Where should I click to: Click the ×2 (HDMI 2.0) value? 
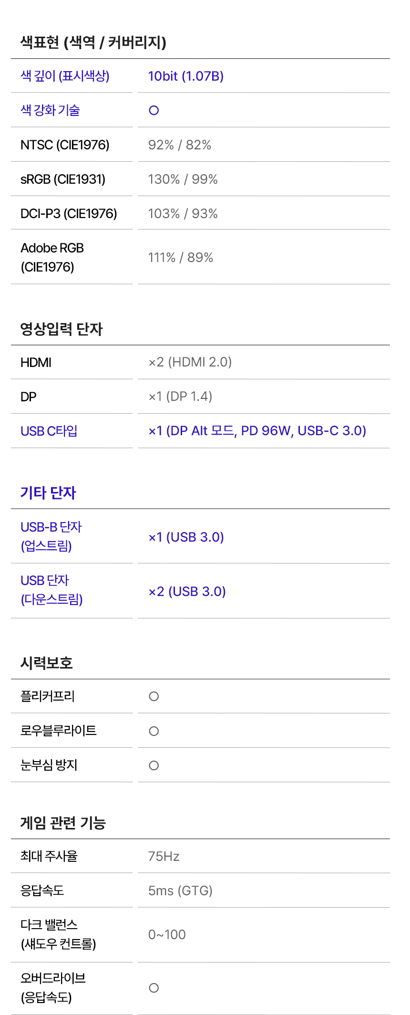[190, 362]
